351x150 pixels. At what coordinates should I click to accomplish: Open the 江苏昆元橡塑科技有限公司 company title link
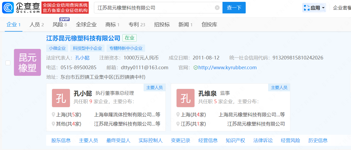point(83,38)
